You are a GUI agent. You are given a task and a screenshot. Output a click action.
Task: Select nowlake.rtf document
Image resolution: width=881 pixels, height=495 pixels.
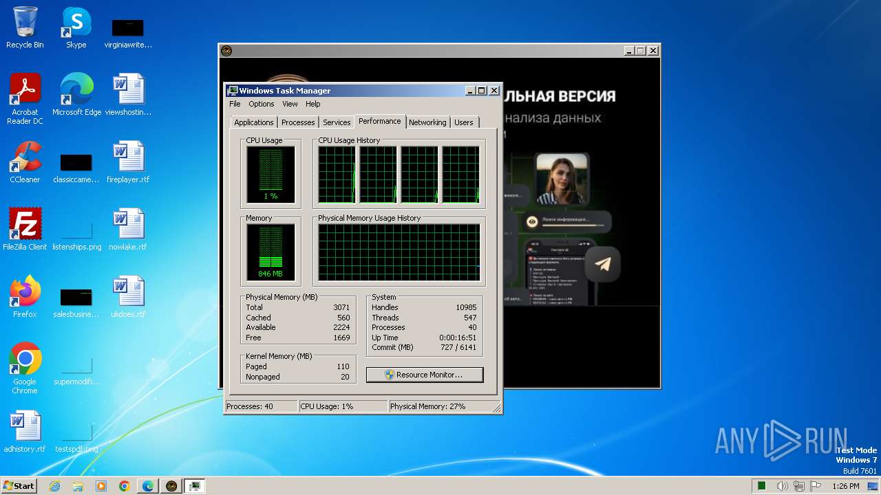tap(128, 230)
